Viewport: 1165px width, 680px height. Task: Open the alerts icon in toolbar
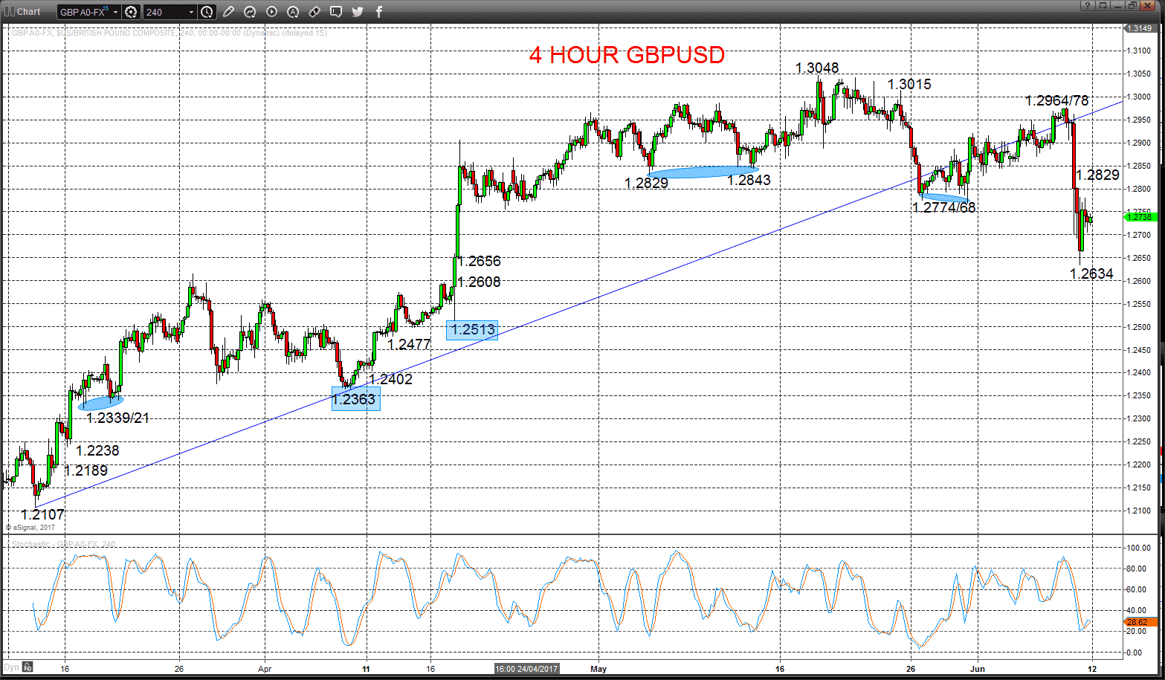pos(293,12)
